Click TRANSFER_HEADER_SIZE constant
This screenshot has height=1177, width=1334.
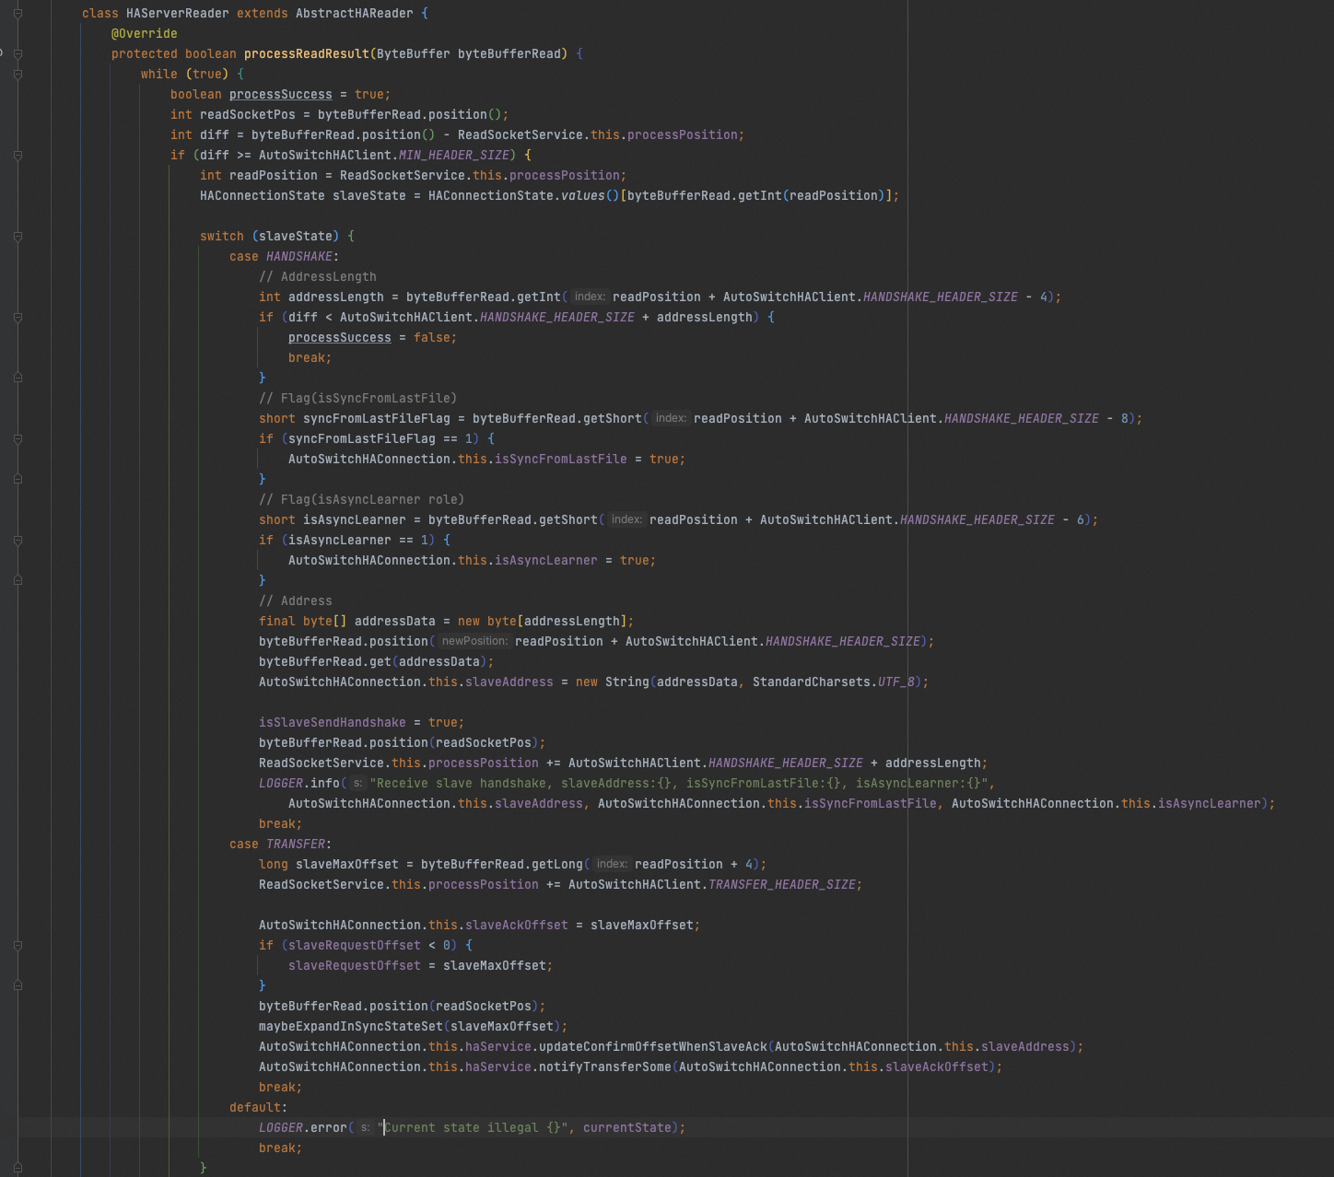point(782,885)
